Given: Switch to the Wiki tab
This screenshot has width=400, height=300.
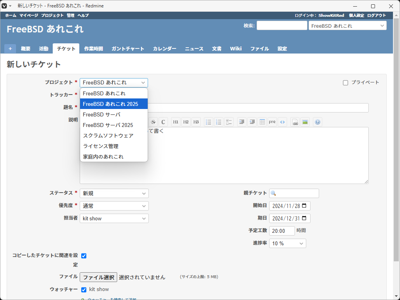Looking at the screenshot, I should click(x=236, y=48).
